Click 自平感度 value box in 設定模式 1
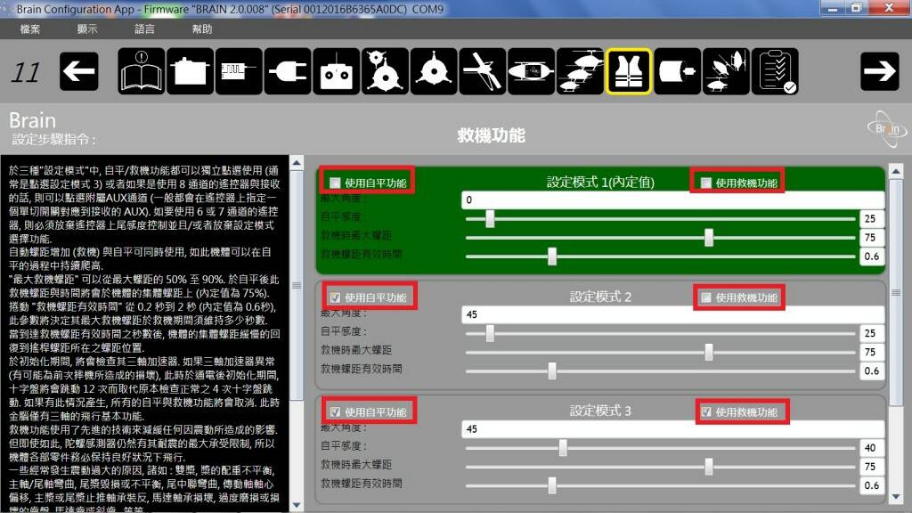 click(x=871, y=219)
